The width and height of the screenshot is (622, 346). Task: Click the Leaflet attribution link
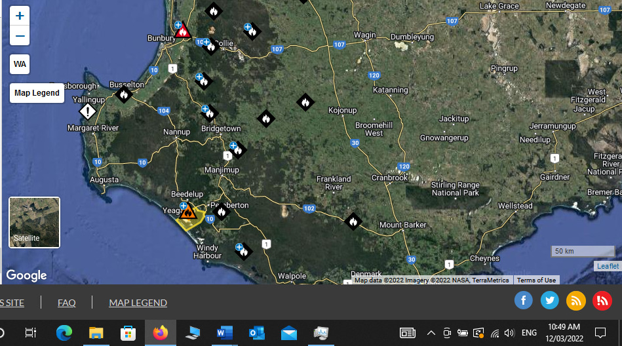[x=608, y=266]
